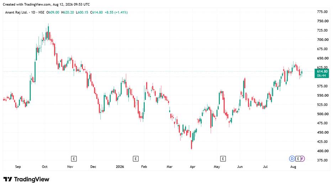The width and height of the screenshot is (333, 188).
Task: Click the low value L600.15
Action: click(82, 12)
